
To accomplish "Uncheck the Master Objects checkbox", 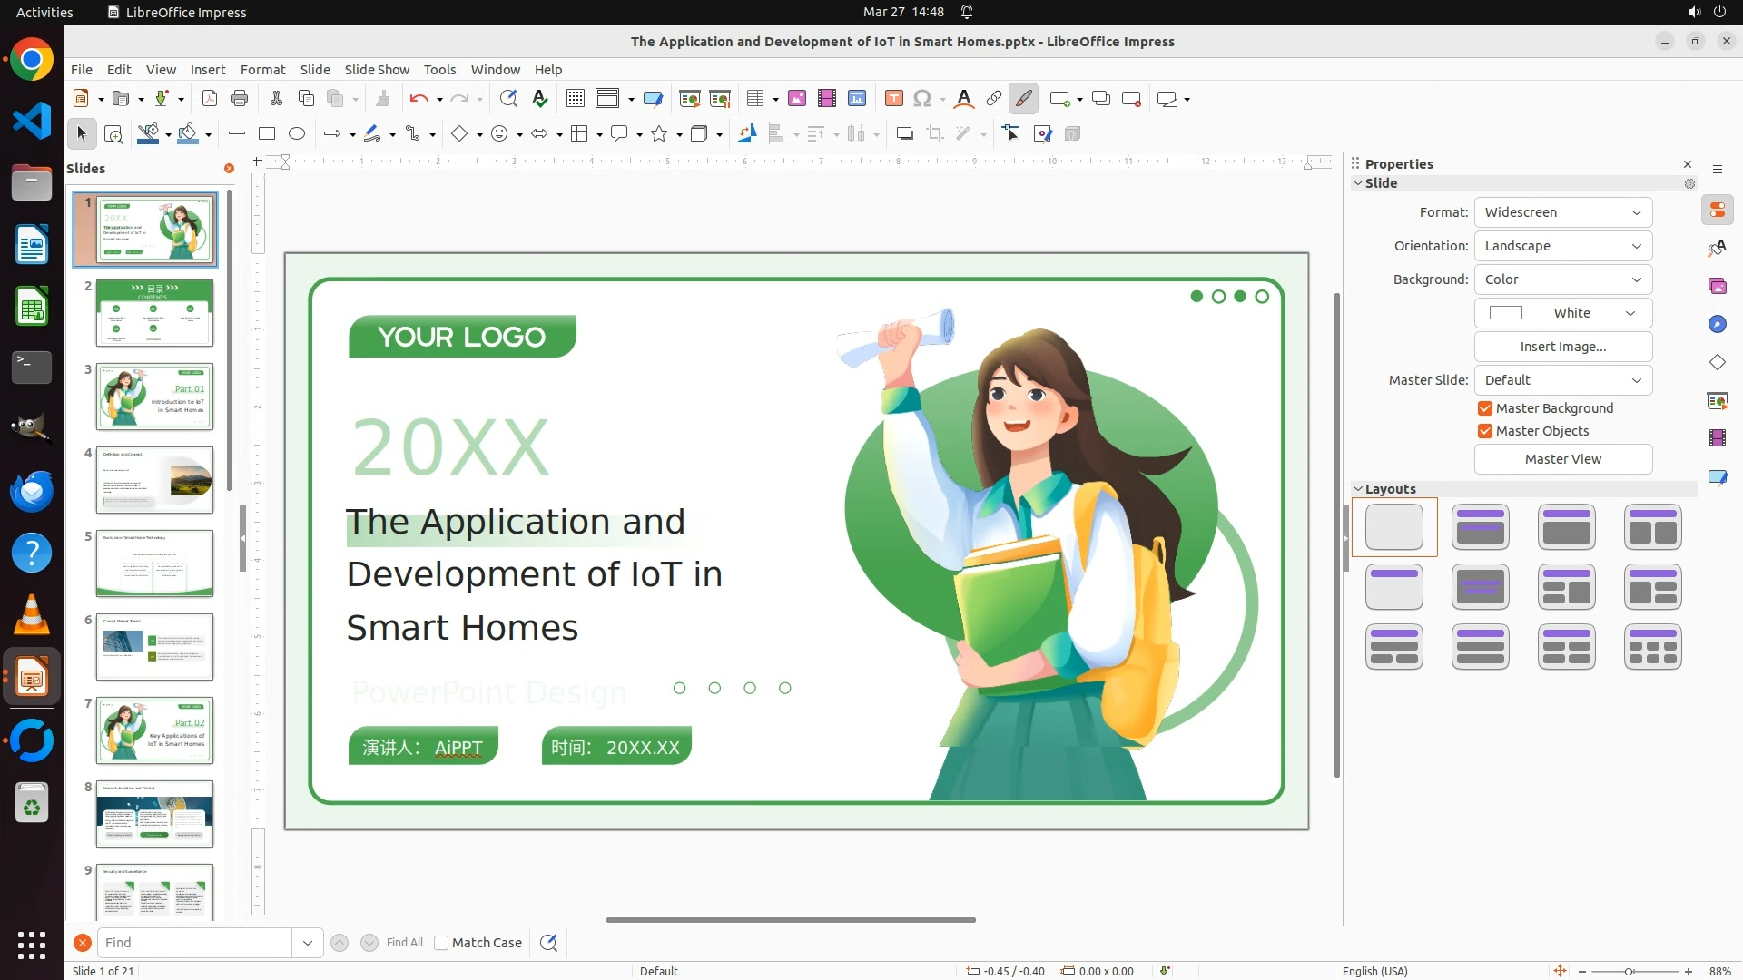I will [1485, 431].
